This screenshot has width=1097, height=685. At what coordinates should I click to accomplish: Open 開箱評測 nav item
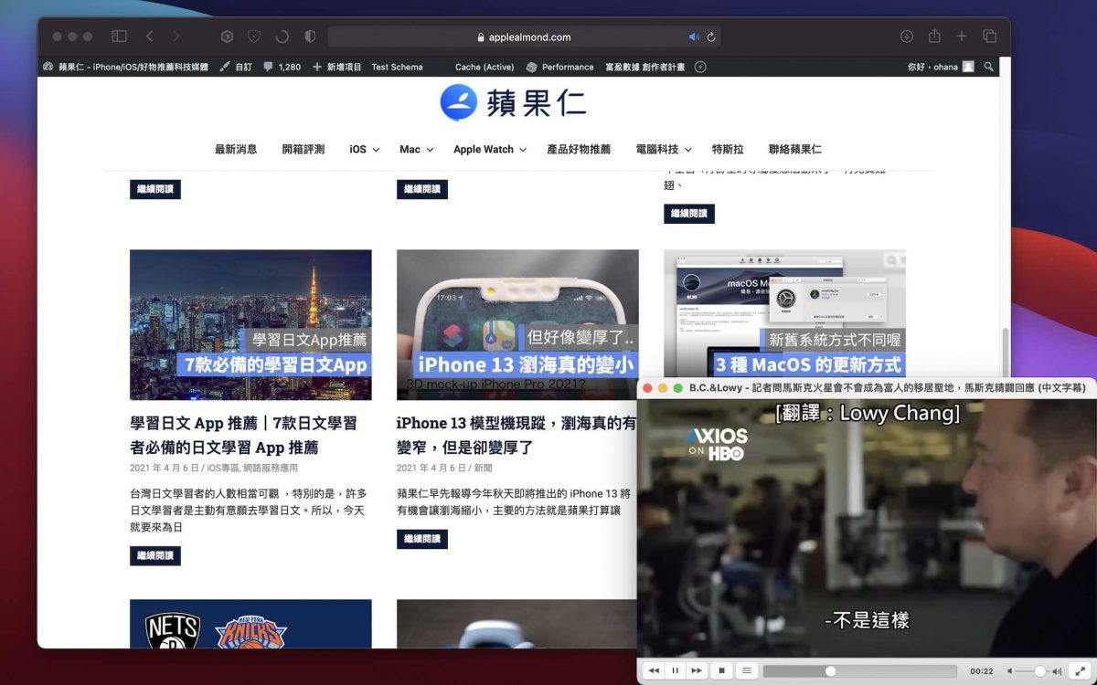[303, 149]
